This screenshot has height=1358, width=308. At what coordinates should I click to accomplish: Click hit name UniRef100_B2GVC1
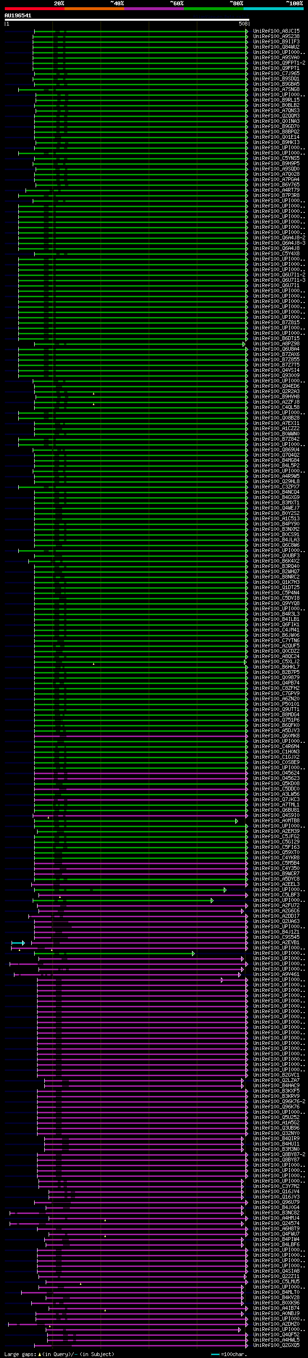pyautogui.click(x=276, y=1075)
